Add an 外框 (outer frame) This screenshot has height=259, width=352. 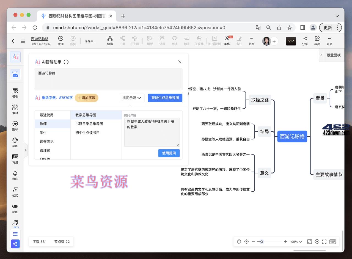(x=162, y=41)
